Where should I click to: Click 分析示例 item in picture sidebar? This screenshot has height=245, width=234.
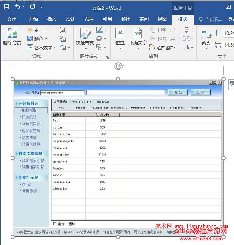pos(29,191)
